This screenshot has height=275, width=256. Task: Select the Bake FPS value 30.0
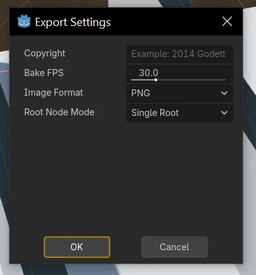point(148,73)
